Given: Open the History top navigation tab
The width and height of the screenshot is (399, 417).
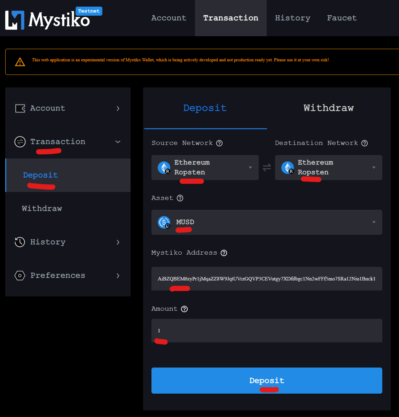Looking at the screenshot, I should (x=293, y=18).
